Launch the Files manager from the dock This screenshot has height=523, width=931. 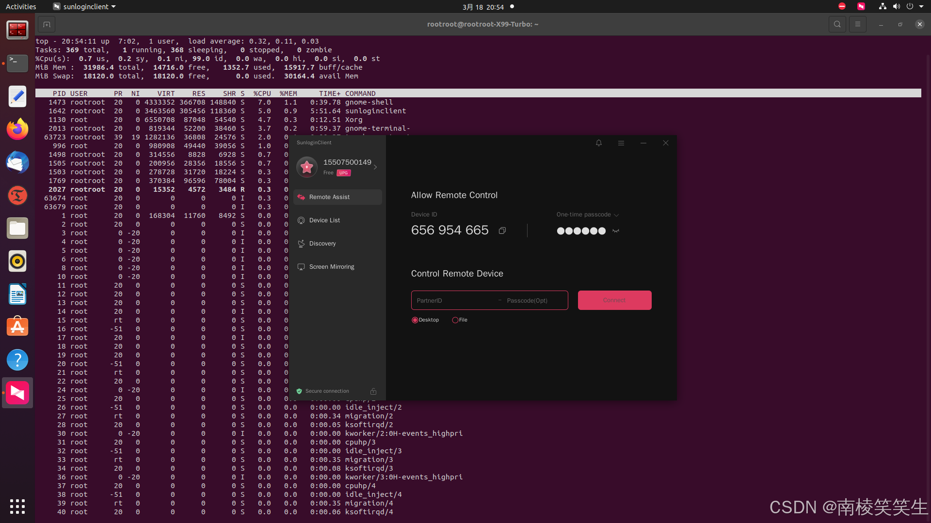(17, 228)
